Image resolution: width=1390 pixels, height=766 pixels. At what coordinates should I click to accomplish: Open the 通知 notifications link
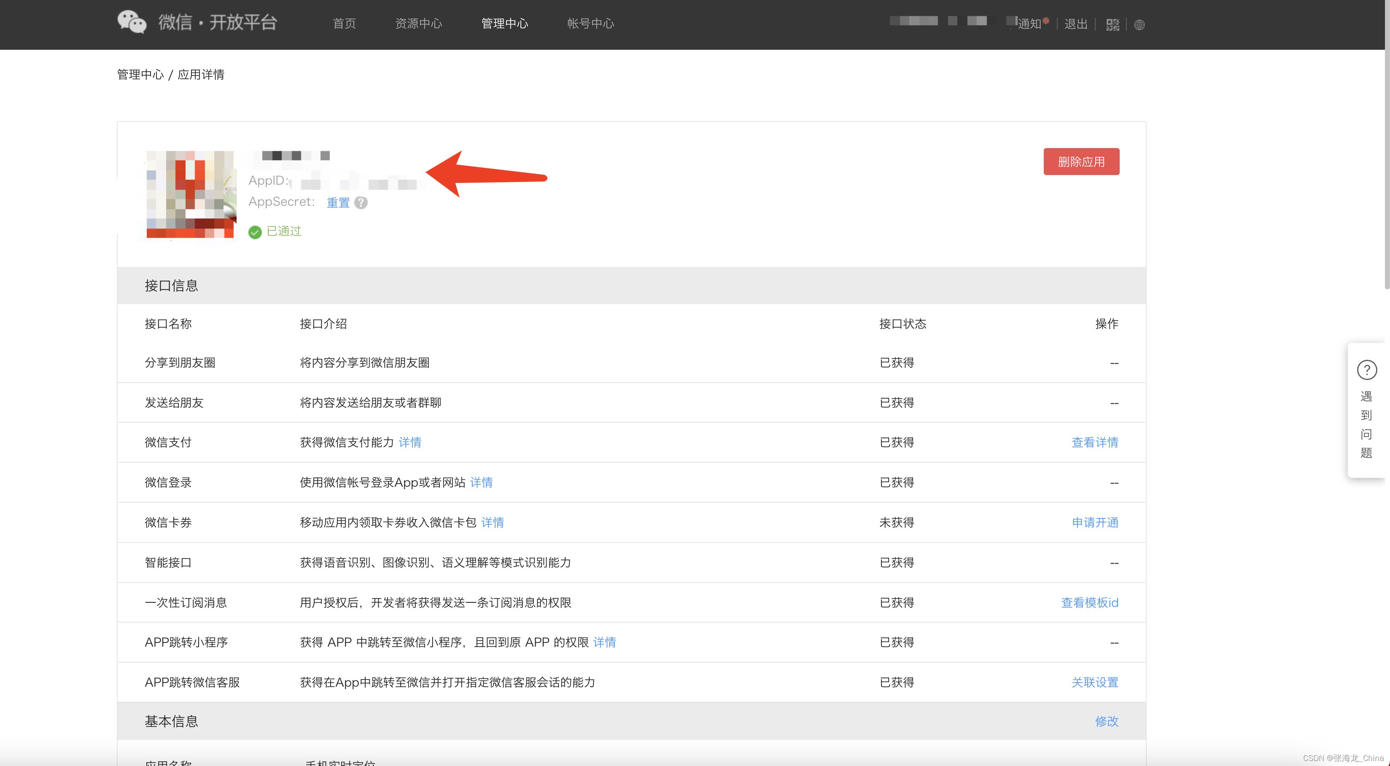pyautogui.click(x=1029, y=24)
